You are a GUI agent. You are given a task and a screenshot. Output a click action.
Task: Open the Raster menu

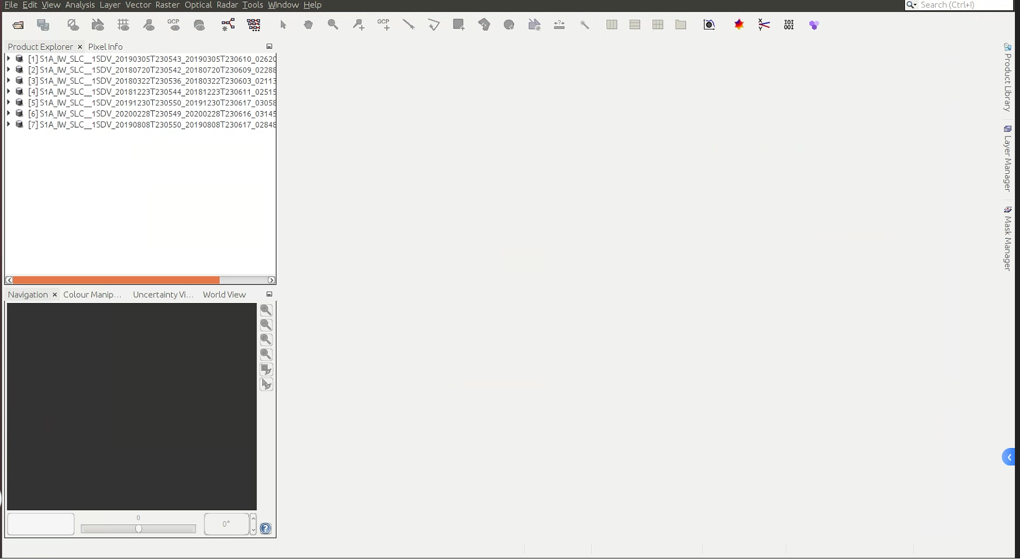[x=168, y=5]
